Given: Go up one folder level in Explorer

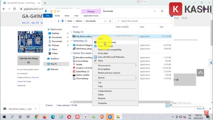Looking at the screenshot, I should [58, 21].
